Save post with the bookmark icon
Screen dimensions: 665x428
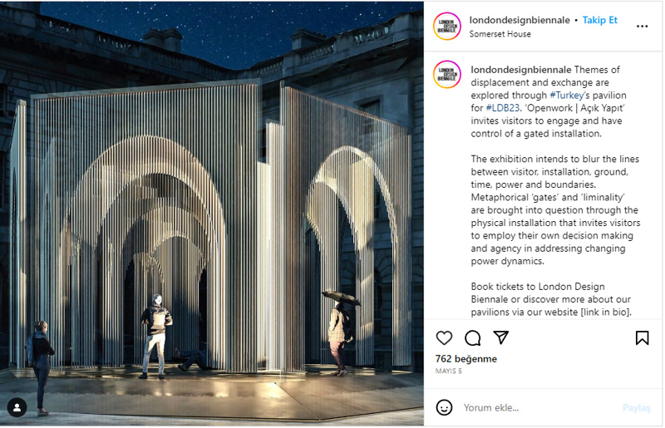pyautogui.click(x=642, y=337)
